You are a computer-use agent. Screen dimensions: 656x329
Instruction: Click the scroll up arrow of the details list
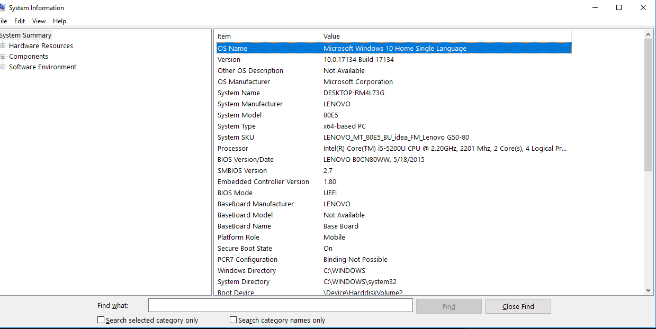click(x=649, y=34)
